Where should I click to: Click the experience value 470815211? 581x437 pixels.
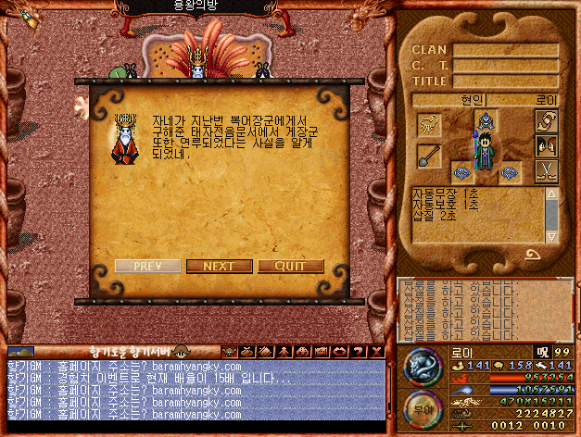tap(537, 402)
